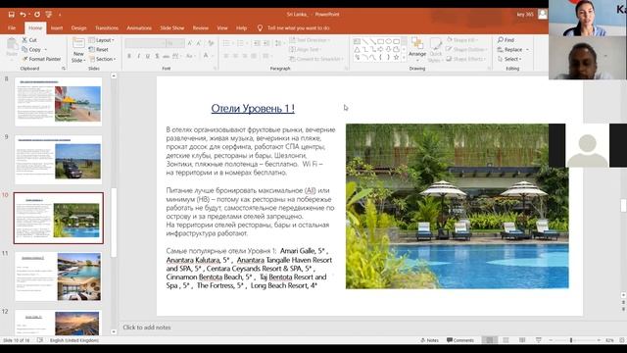Open the Select dropdown in Editing group
The width and height of the screenshot is (627, 353).
click(509, 59)
